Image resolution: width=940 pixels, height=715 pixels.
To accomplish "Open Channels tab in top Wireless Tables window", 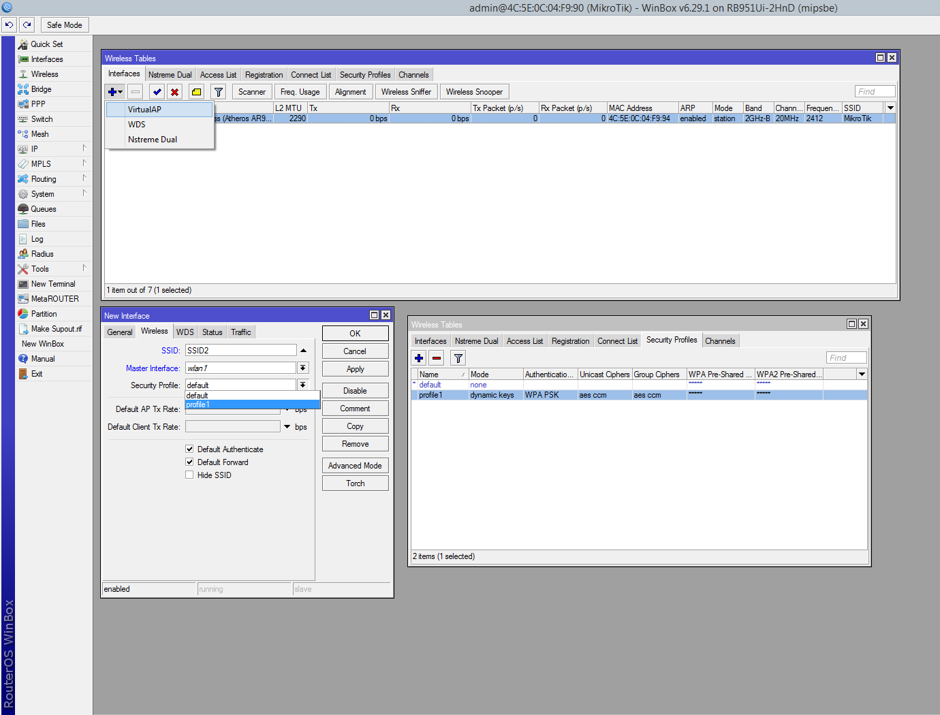I will pyautogui.click(x=413, y=75).
